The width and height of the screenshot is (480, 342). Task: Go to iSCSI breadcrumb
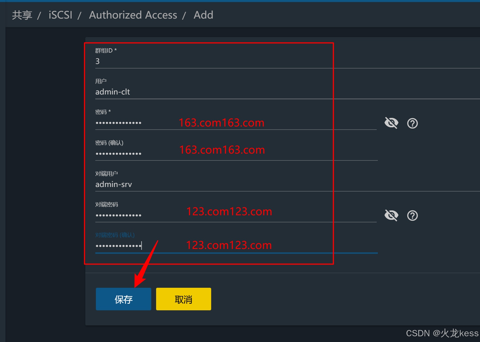tap(60, 15)
